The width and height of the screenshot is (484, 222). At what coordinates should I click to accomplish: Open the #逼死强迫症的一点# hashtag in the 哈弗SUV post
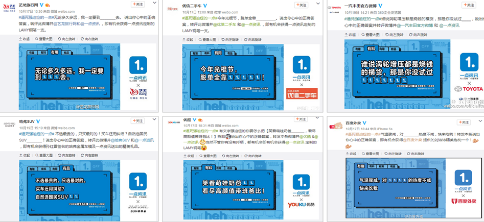(x=36, y=134)
